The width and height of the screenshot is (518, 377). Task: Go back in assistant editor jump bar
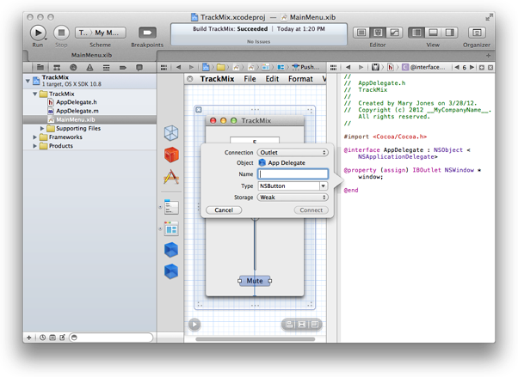348,67
